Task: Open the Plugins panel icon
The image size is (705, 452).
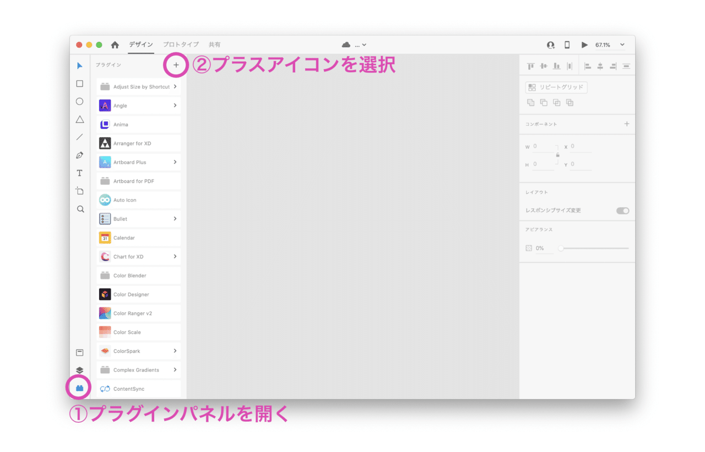Action: click(79, 388)
